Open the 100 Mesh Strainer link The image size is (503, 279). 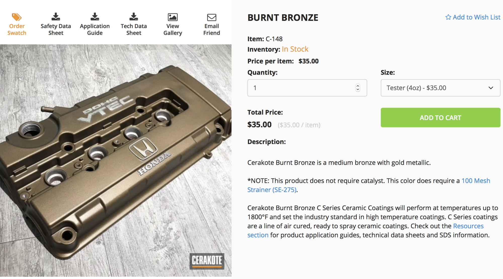(x=476, y=181)
